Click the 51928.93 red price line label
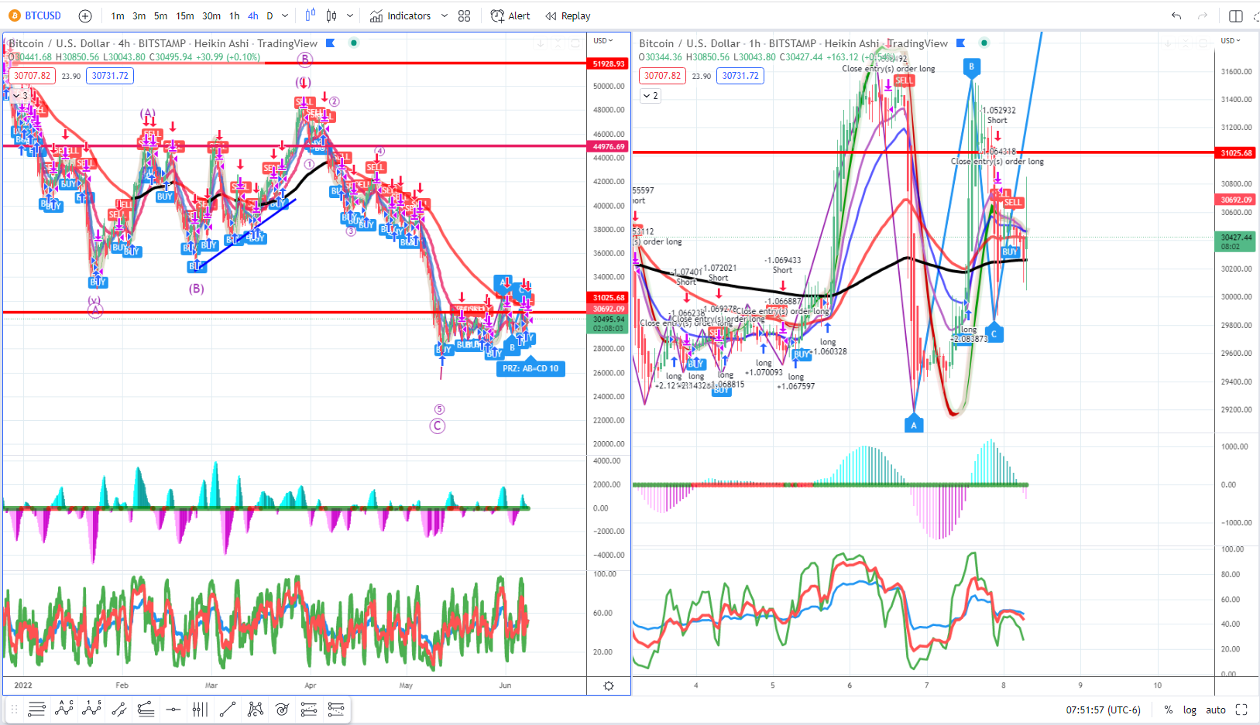The image size is (1260, 725). [609, 63]
